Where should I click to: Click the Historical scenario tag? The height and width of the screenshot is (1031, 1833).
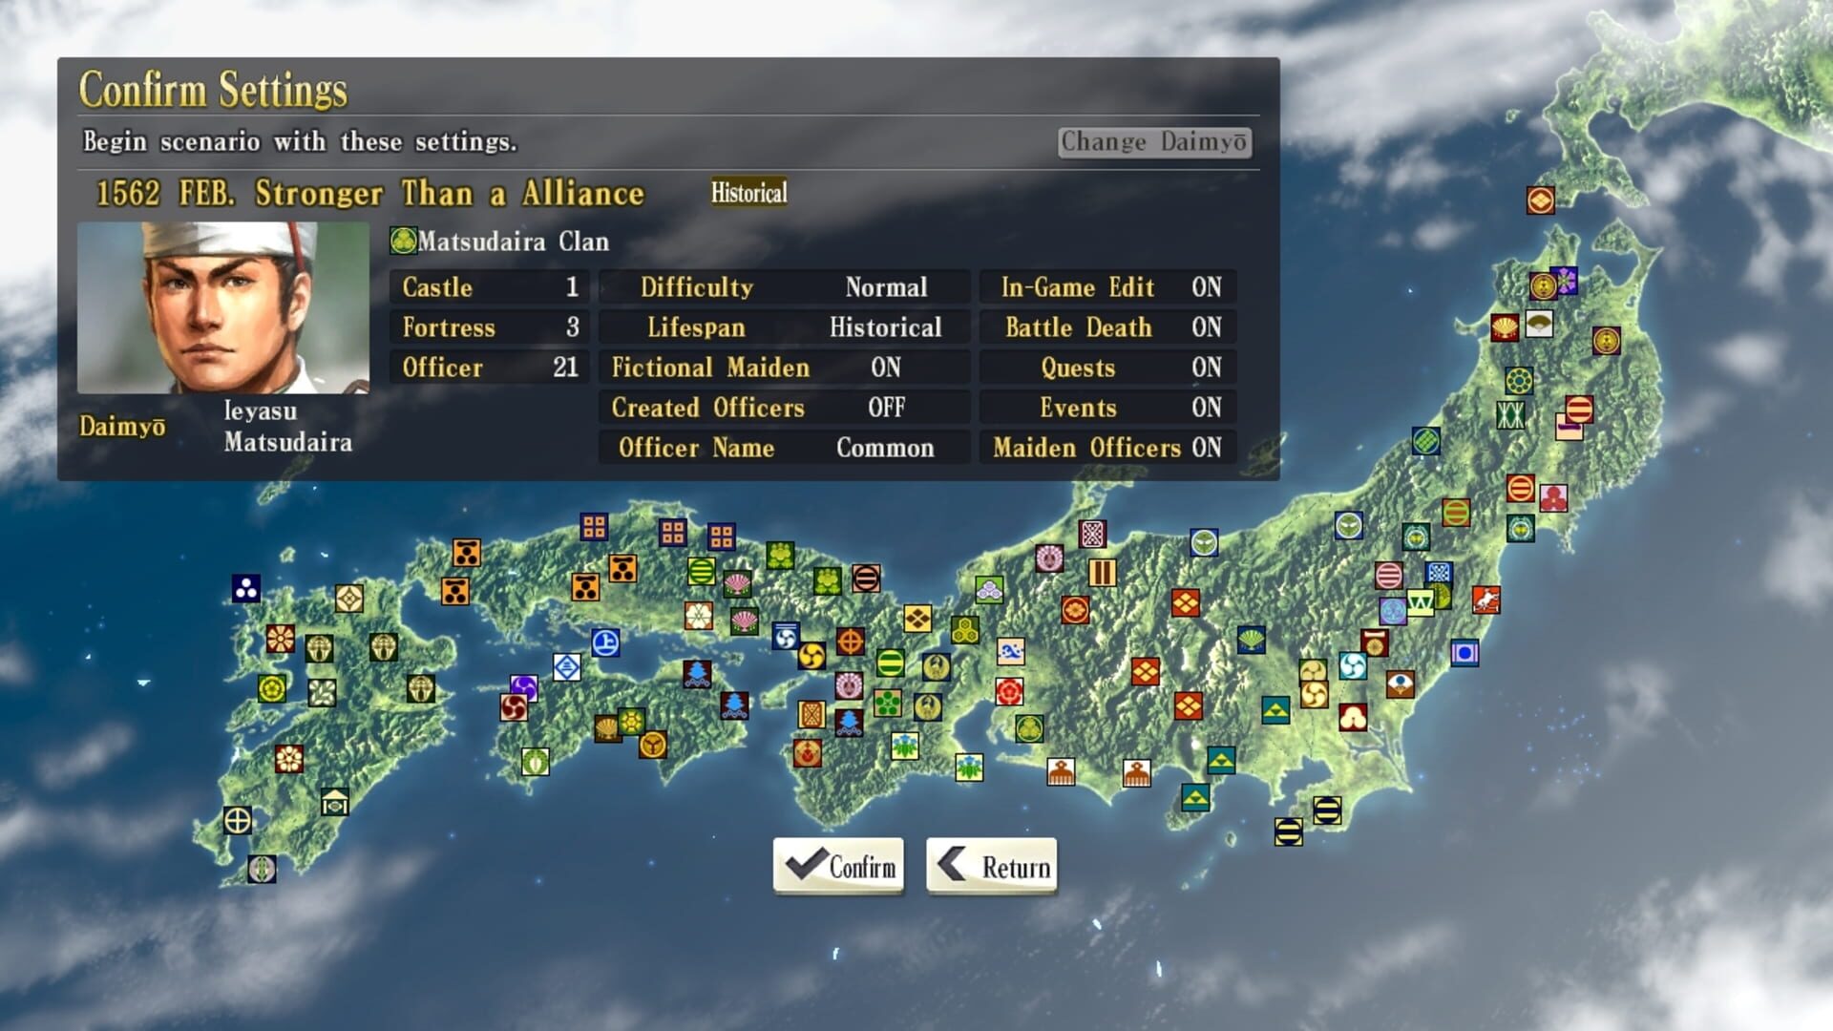pyautogui.click(x=748, y=194)
